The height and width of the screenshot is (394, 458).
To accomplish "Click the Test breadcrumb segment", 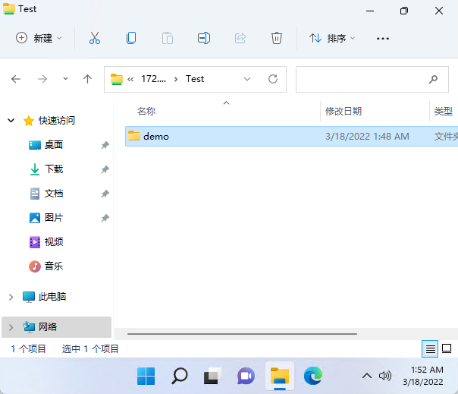I will (x=195, y=79).
